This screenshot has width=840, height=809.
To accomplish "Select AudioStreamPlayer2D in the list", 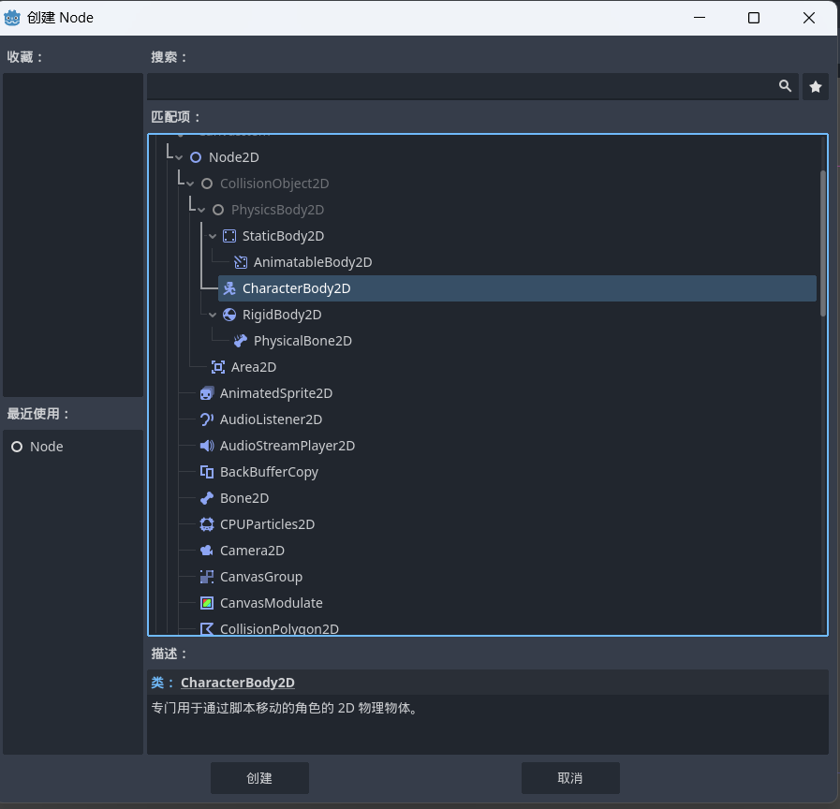I will click(x=287, y=446).
